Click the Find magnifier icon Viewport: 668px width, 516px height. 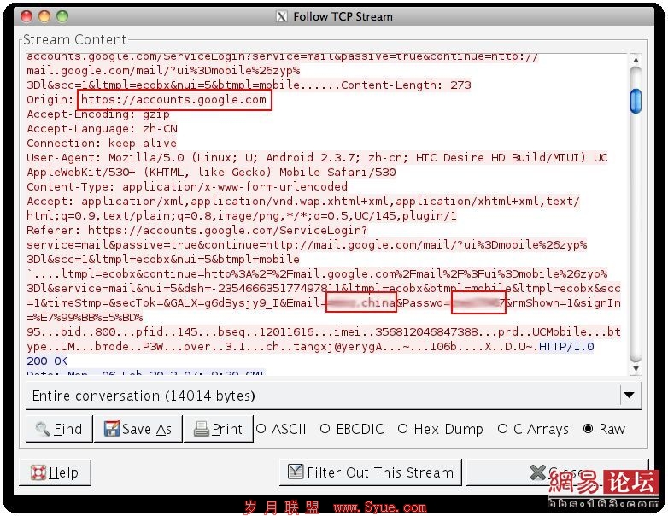pyautogui.click(x=43, y=429)
